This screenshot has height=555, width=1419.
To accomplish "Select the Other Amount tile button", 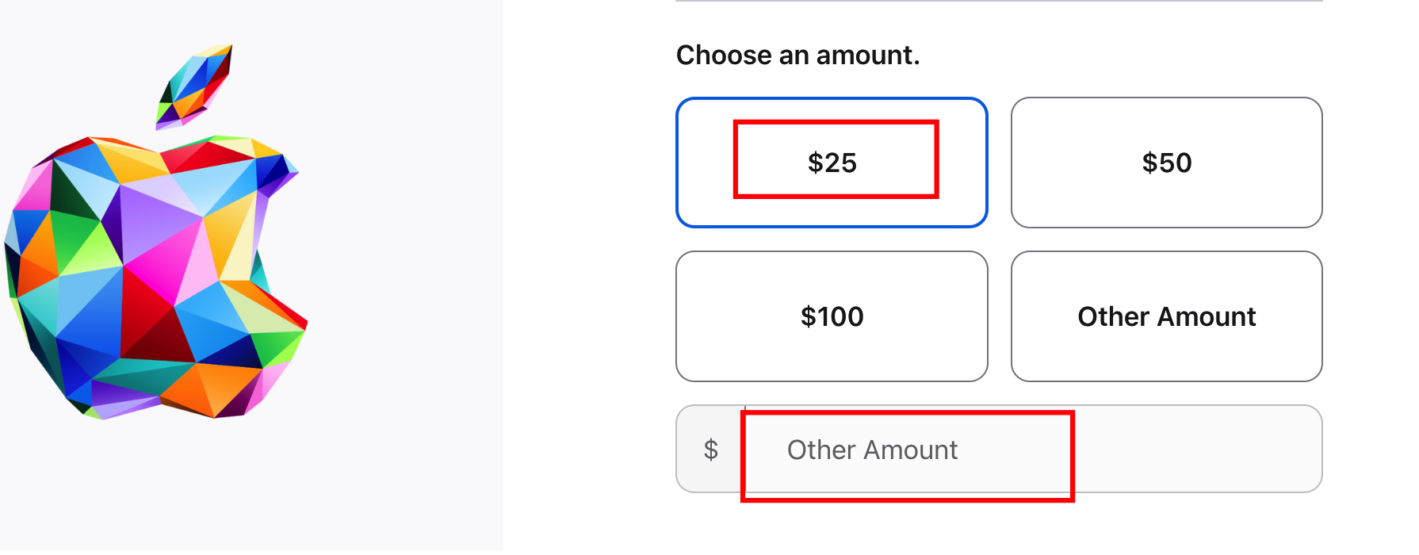I will point(1166,316).
